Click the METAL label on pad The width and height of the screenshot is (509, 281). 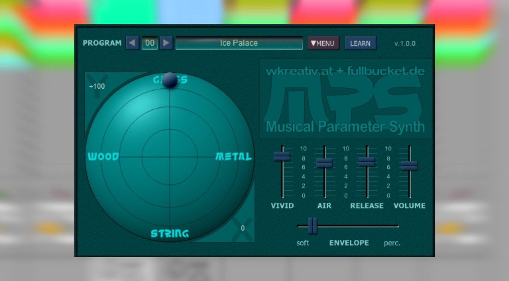[x=233, y=156]
